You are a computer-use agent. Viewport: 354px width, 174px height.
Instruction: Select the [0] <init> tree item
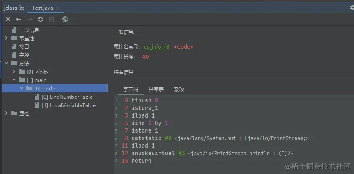click(38, 72)
